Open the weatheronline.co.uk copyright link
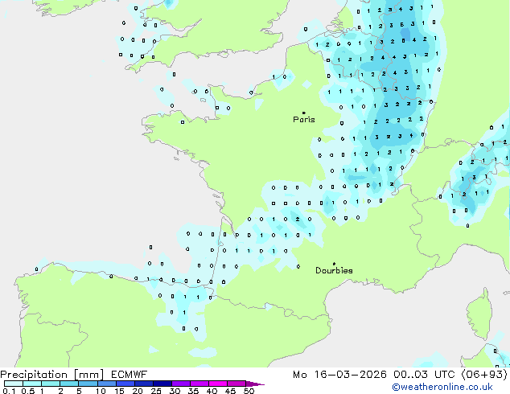This screenshot has height=394, width=510. pos(442,387)
